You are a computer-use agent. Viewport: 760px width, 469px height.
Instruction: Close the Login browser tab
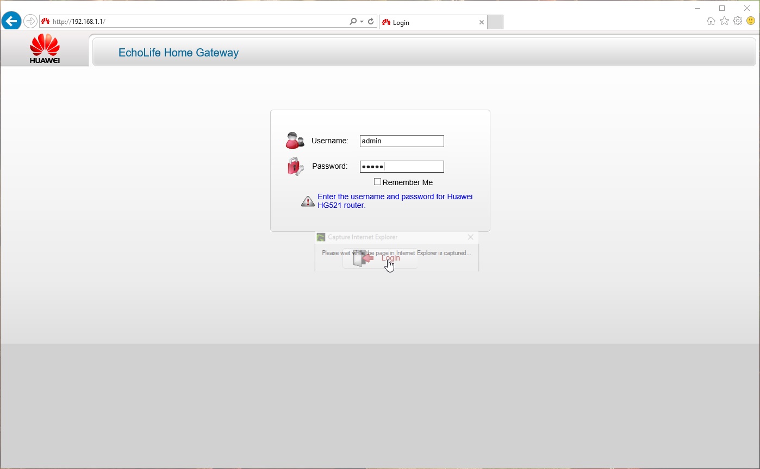(481, 22)
